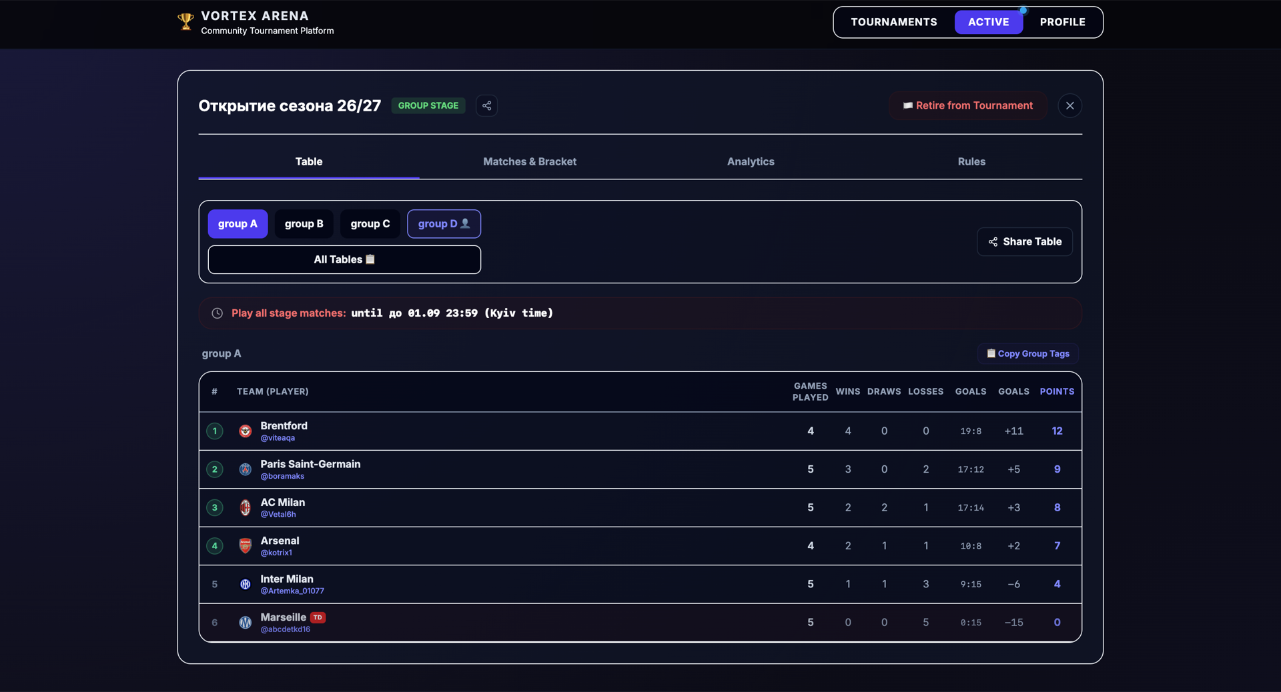1281x692 pixels.
Task: Click the GROUP STAGE status badge
Action: click(x=428, y=105)
